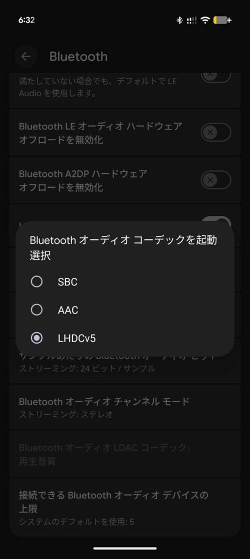
Task: Select the SBC codec radio button
Action: pyautogui.click(x=36, y=282)
